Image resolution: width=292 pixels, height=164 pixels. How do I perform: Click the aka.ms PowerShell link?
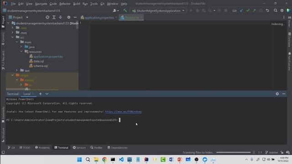click(123, 112)
